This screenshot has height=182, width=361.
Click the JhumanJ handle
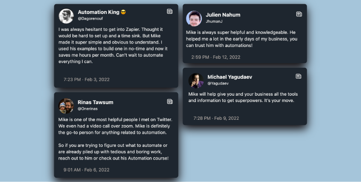[214, 22]
